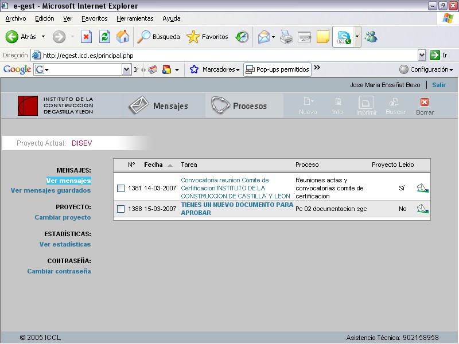The image size is (459, 344).
Task: Switch to the Mensajes tab
Action: click(159, 105)
